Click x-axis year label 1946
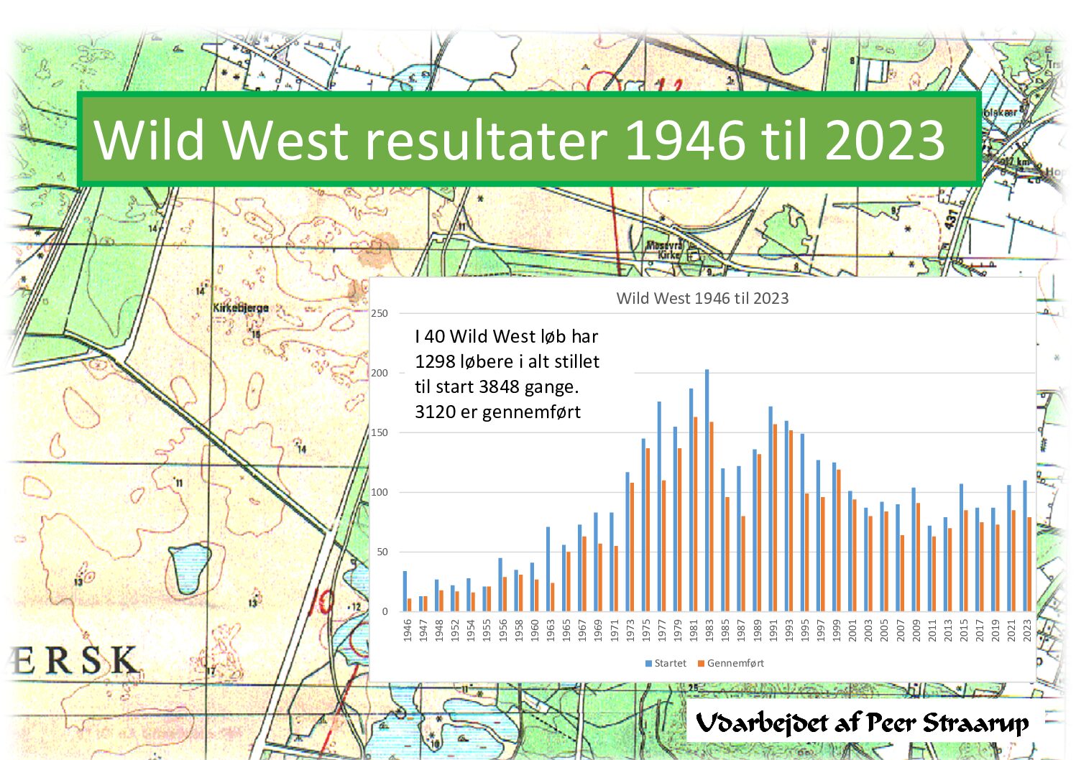This screenshot has width=1076, height=760. (x=408, y=630)
